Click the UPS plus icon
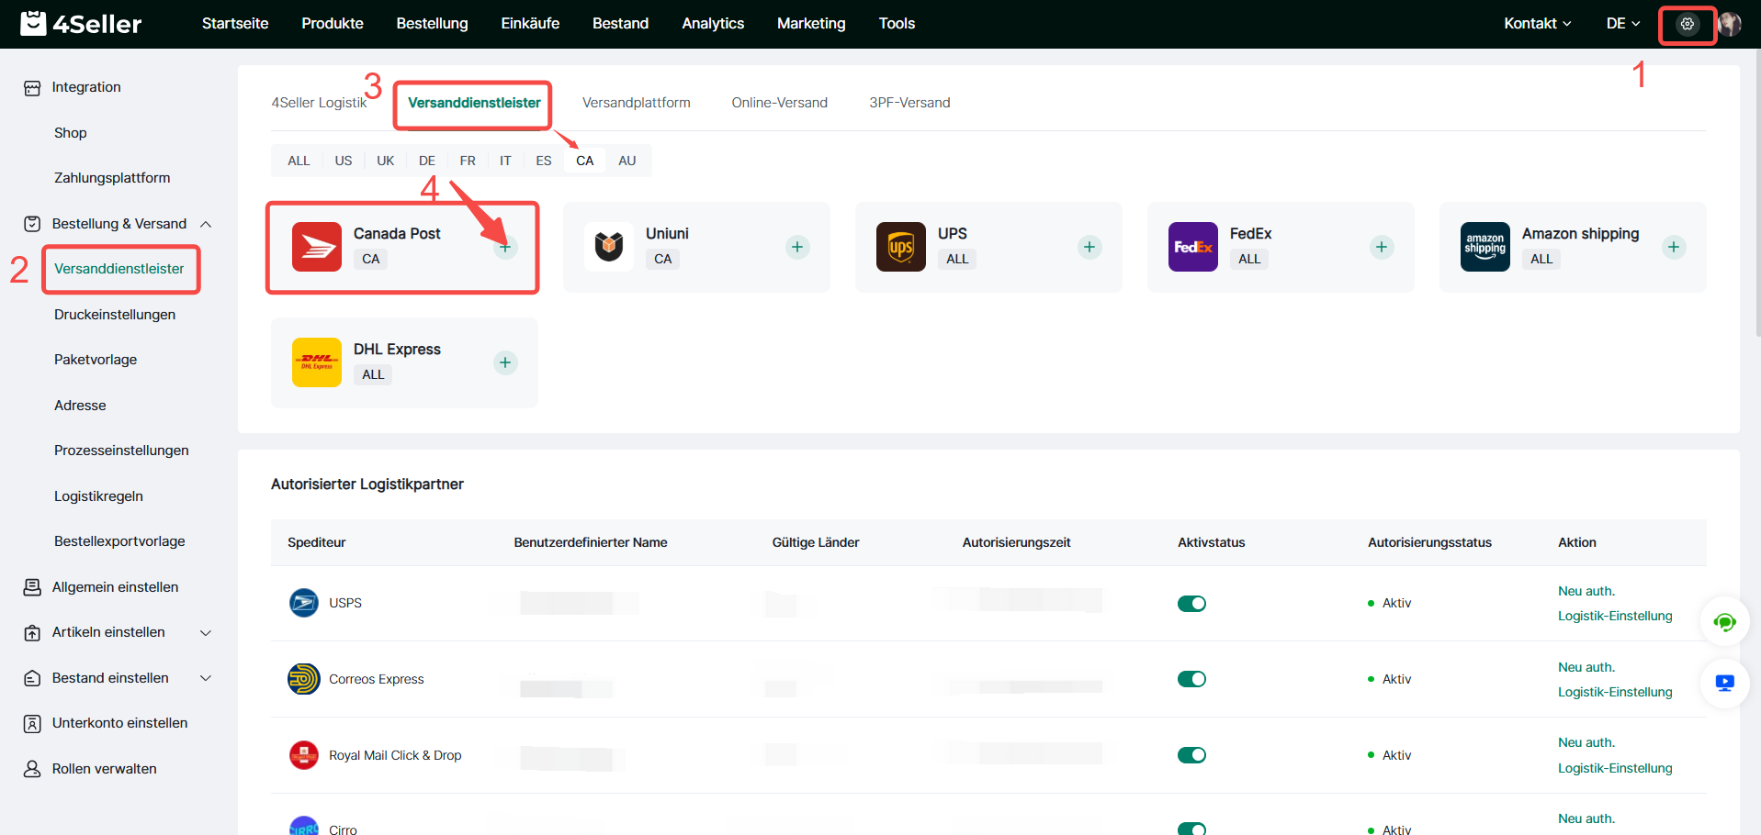Viewport: 1761px width, 835px height. pyautogui.click(x=1089, y=247)
